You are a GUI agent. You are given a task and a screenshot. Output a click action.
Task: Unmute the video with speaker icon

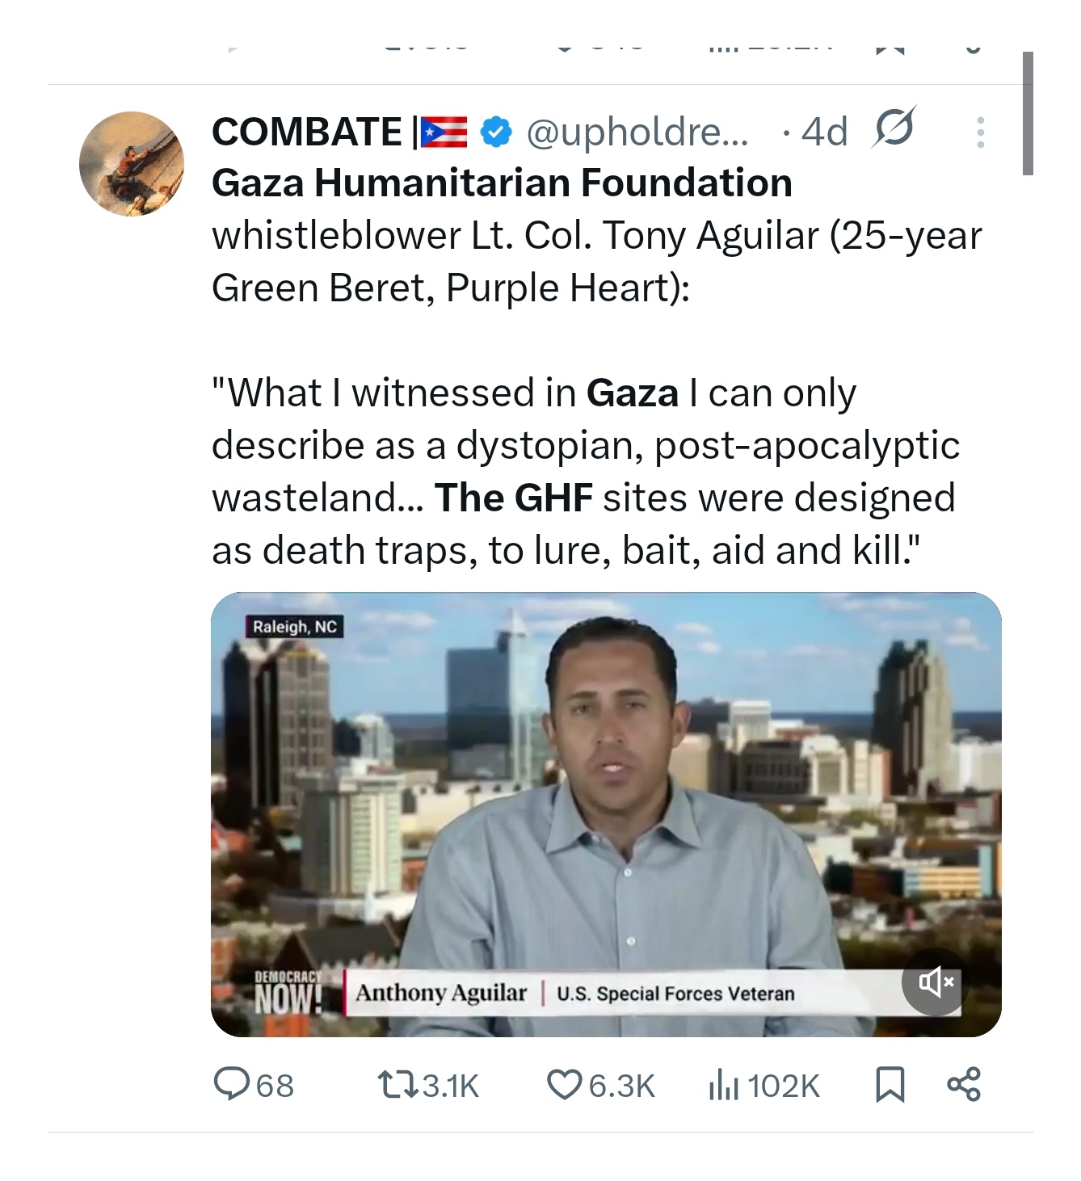(935, 982)
